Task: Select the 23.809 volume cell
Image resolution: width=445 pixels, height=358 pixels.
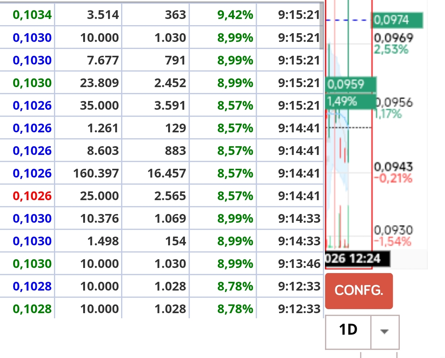Action: [x=100, y=83]
